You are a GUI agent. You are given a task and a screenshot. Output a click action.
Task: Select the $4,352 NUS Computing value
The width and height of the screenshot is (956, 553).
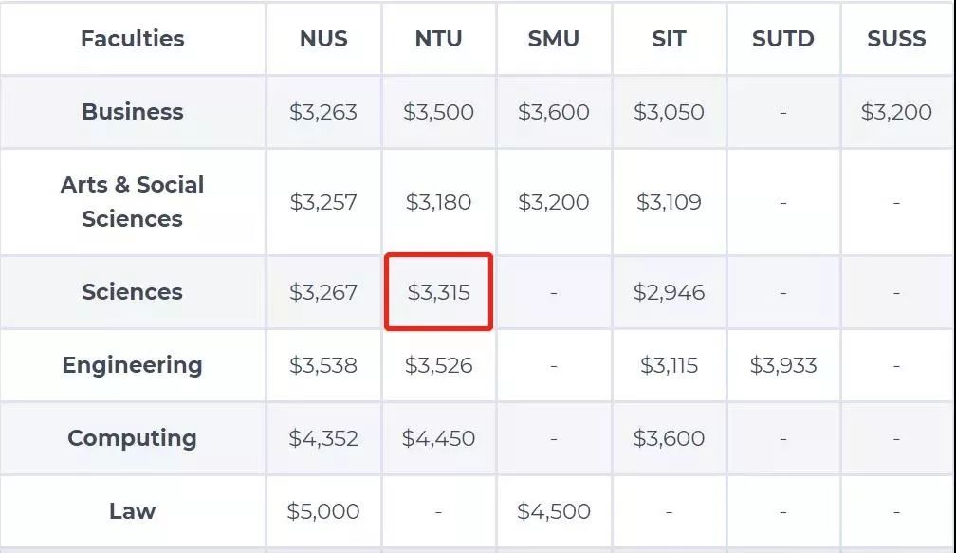[323, 438]
